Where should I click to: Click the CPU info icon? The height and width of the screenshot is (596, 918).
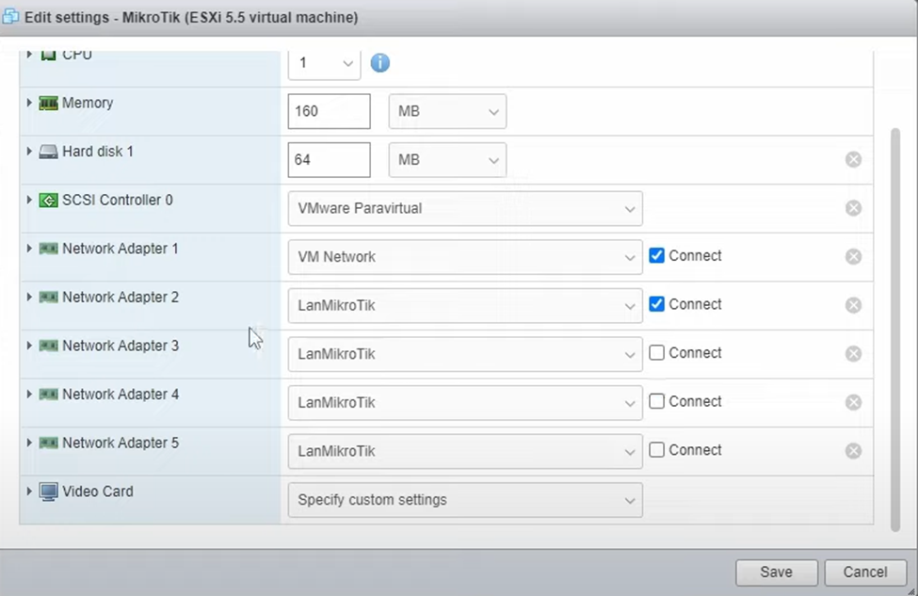coord(379,63)
